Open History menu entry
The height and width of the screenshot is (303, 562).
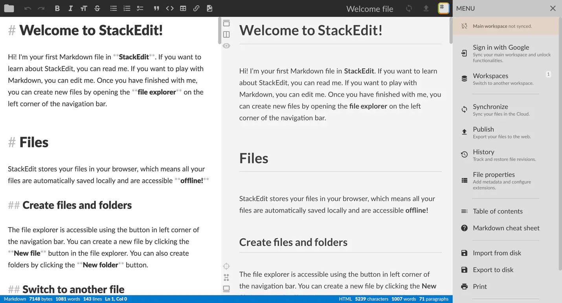506,155
